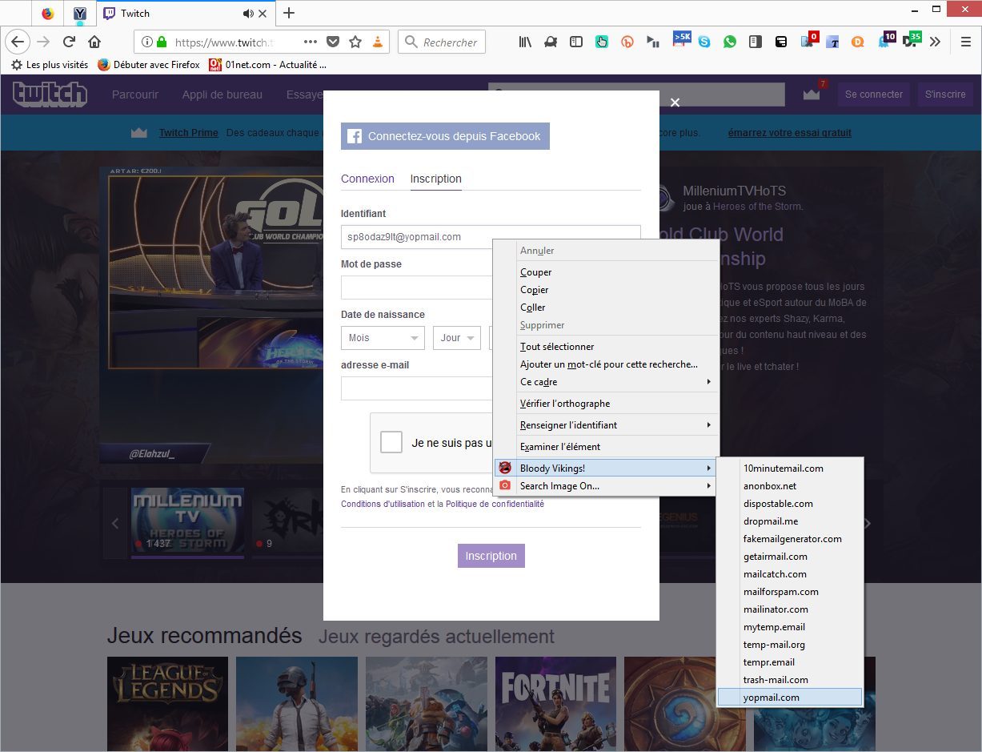
Task: Open Les plus visités bookmarks folder
Action: [50, 65]
